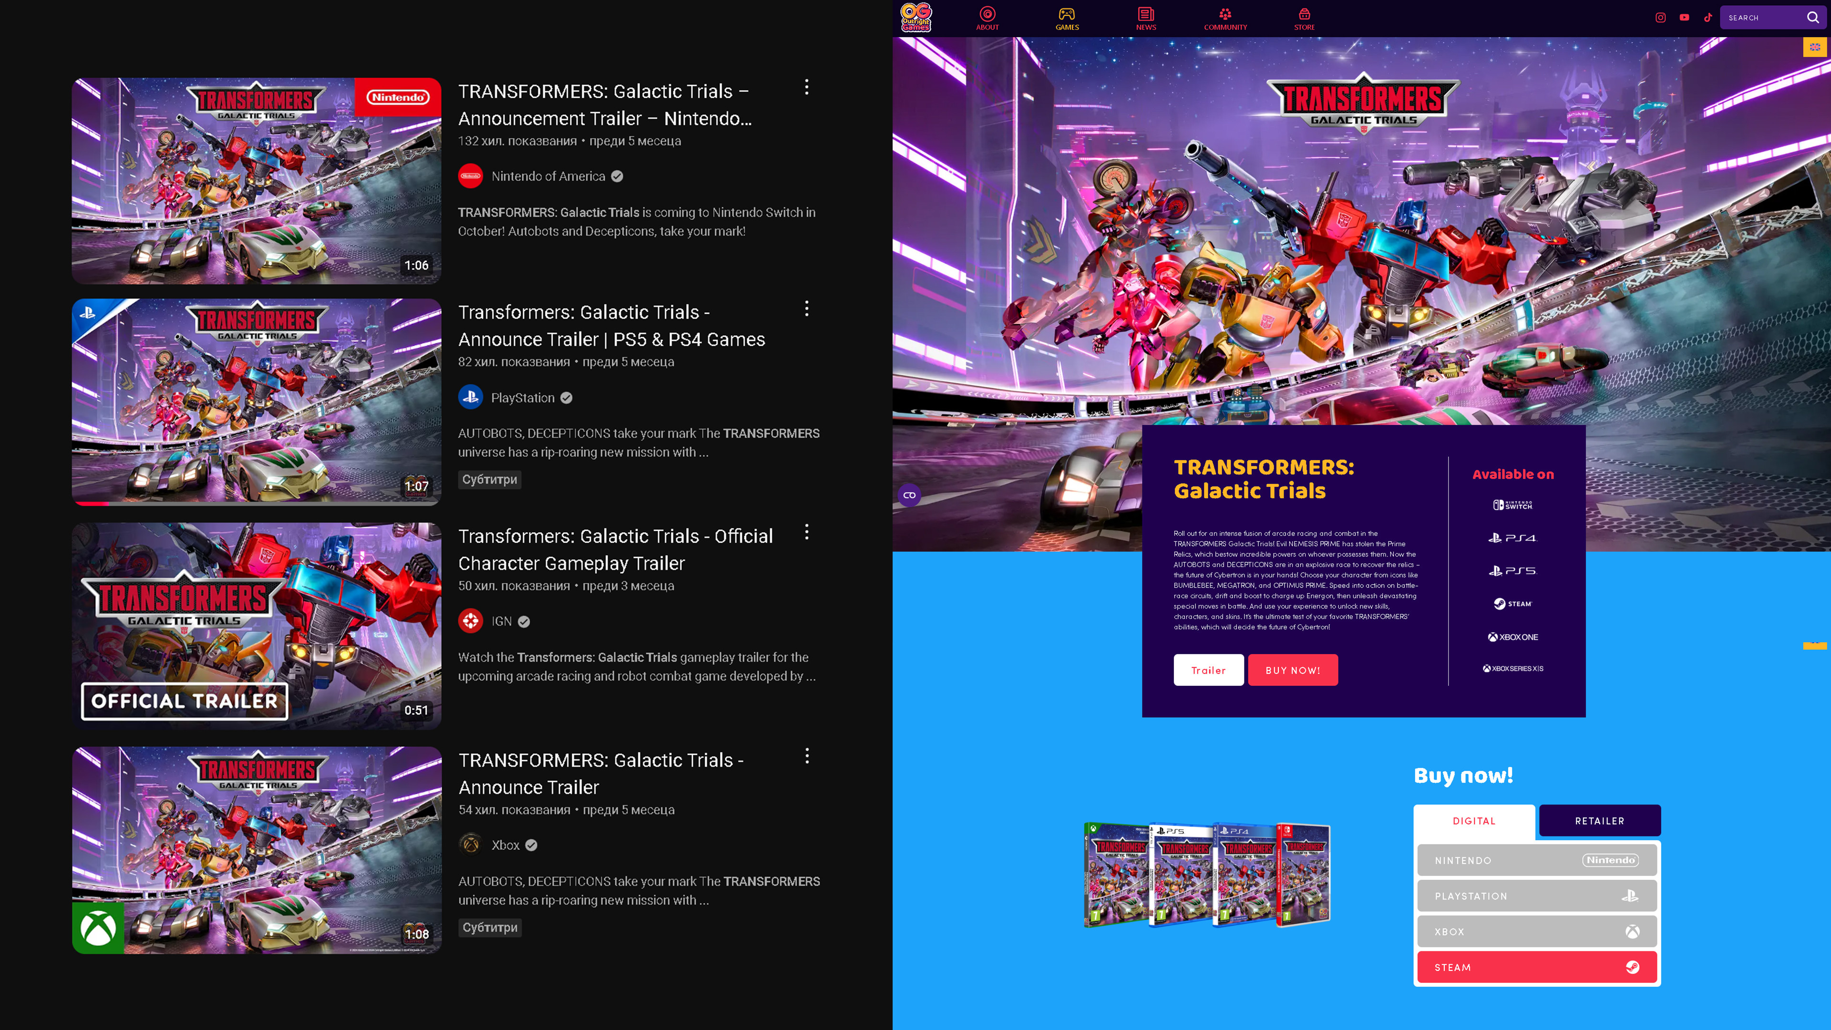Click the '132 хил. показвания' view count
This screenshot has width=1831, height=1030.
[517, 141]
